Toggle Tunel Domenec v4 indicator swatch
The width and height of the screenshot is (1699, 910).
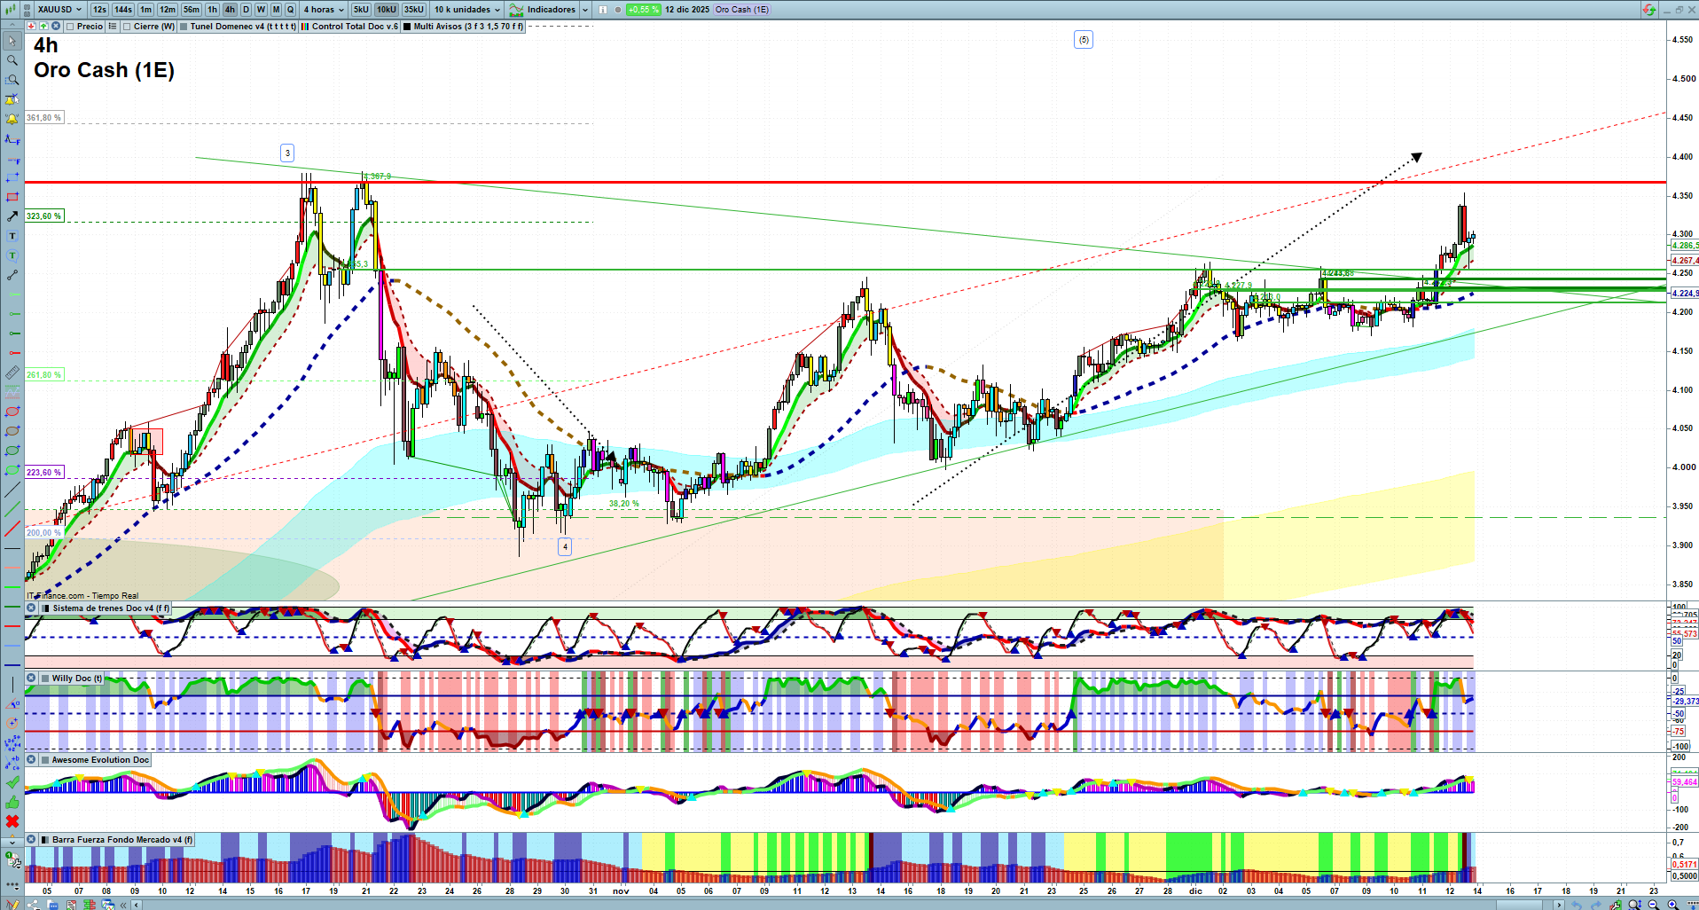tap(184, 27)
